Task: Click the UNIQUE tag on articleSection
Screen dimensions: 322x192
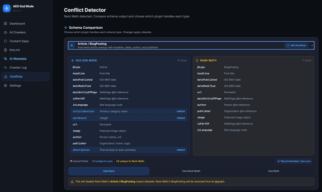Action: pyautogui.click(x=181, y=111)
